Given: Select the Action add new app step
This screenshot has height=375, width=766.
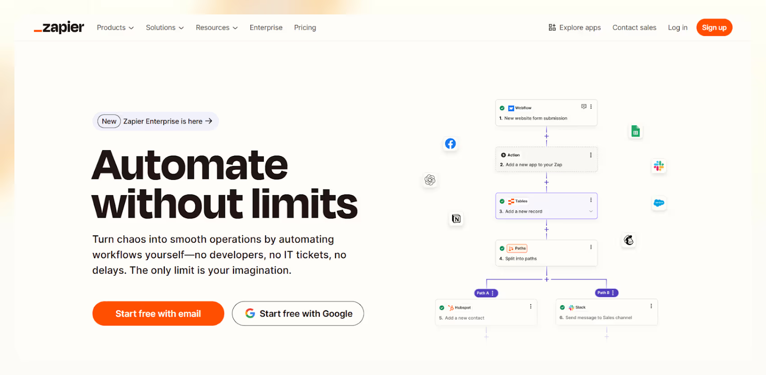Looking at the screenshot, I should click(546, 159).
